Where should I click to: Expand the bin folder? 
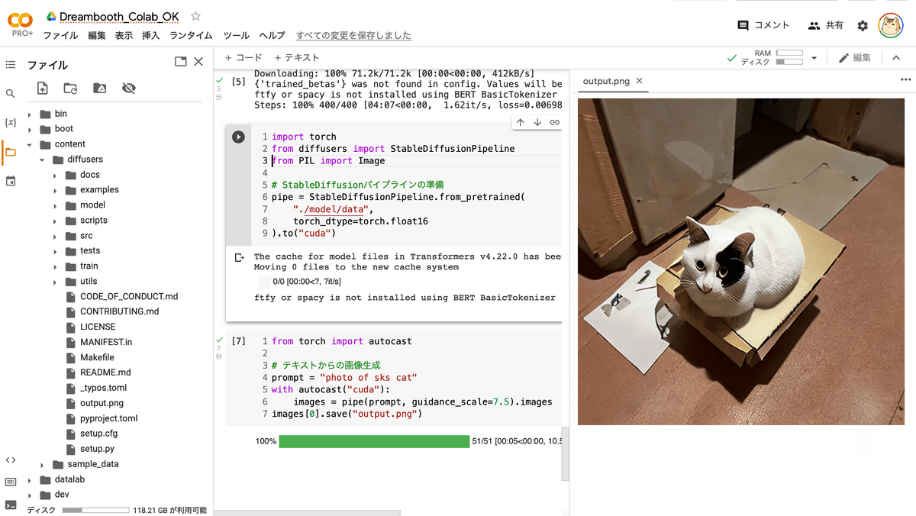pos(30,114)
